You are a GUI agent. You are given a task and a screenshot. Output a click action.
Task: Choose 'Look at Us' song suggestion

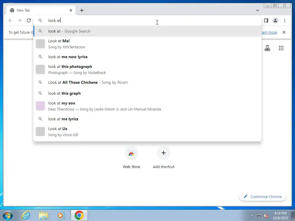[x=147, y=132]
